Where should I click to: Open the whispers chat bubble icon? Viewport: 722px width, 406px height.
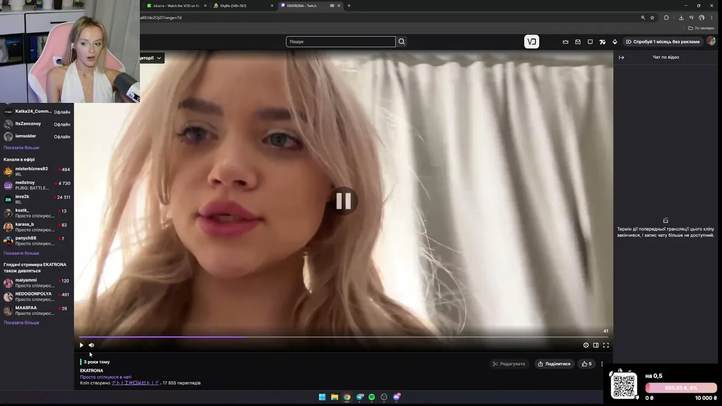coord(590,42)
